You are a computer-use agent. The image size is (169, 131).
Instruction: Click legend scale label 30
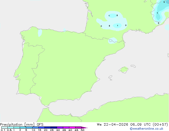click(58, 130)
